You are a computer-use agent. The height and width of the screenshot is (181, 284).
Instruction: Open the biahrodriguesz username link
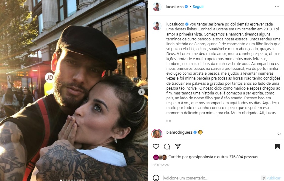point(179,132)
